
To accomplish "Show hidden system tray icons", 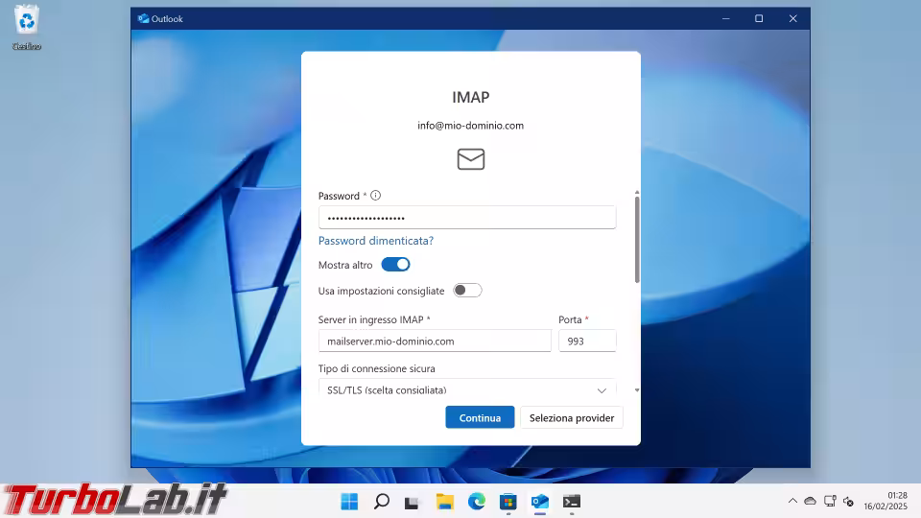I will coord(792,501).
